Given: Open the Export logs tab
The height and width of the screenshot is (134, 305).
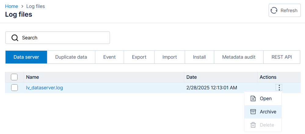Looking at the screenshot, I should (139, 57).
